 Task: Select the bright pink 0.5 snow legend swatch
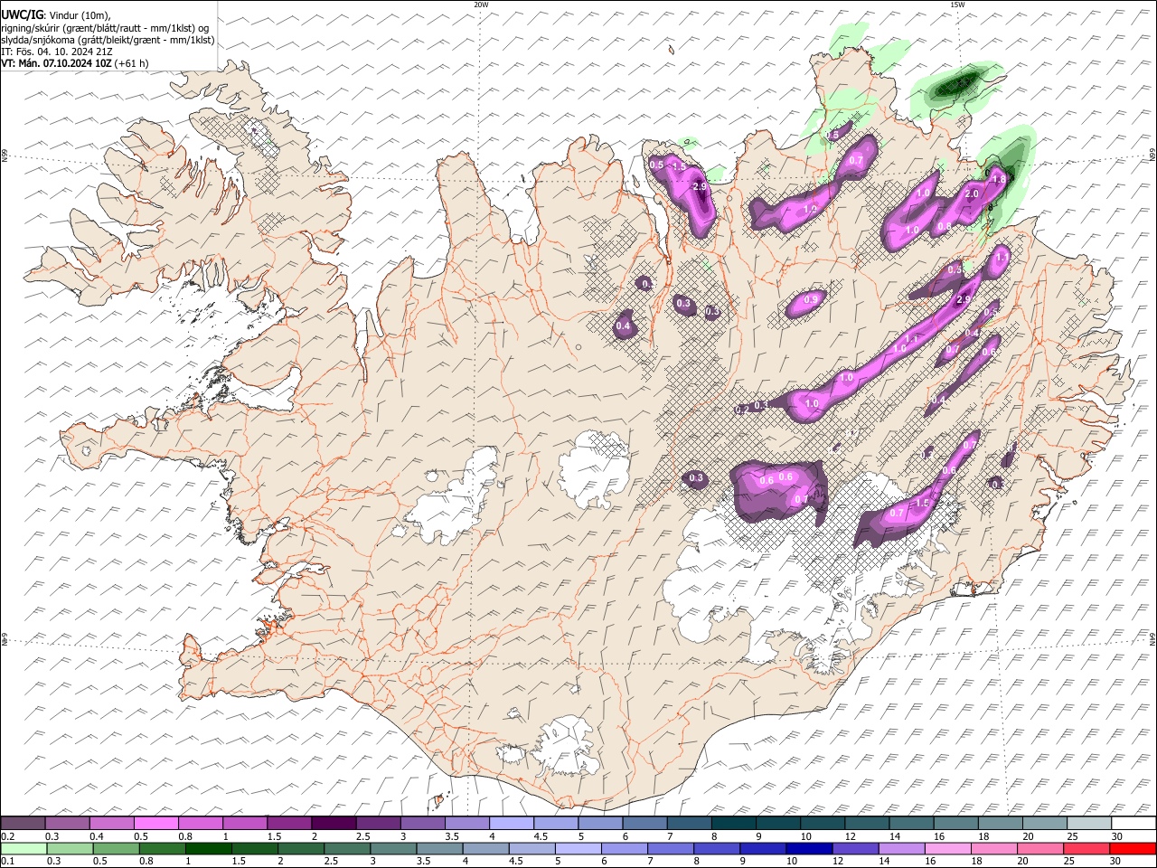click(x=156, y=823)
